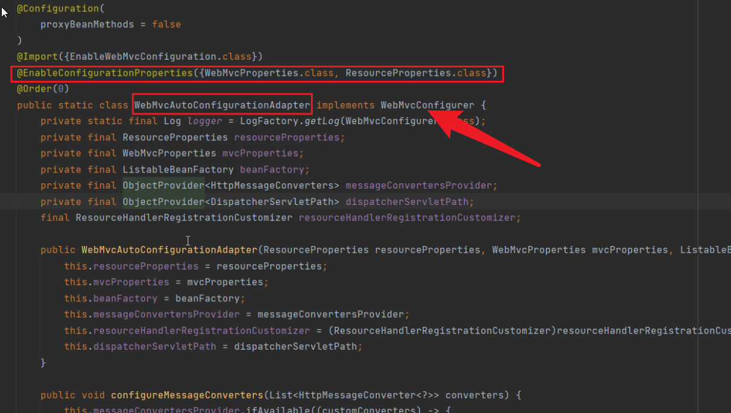Image resolution: width=731 pixels, height=413 pixels.
Task: Click the logger field name
Action: click(205, 121)
